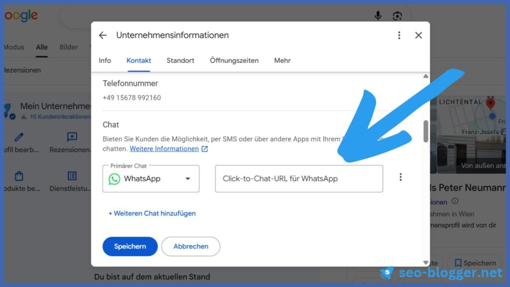Viewport: 510px width, 287px height.
Task: Open the 16 Kundeninteraktionen link
Action: point(60,117)
